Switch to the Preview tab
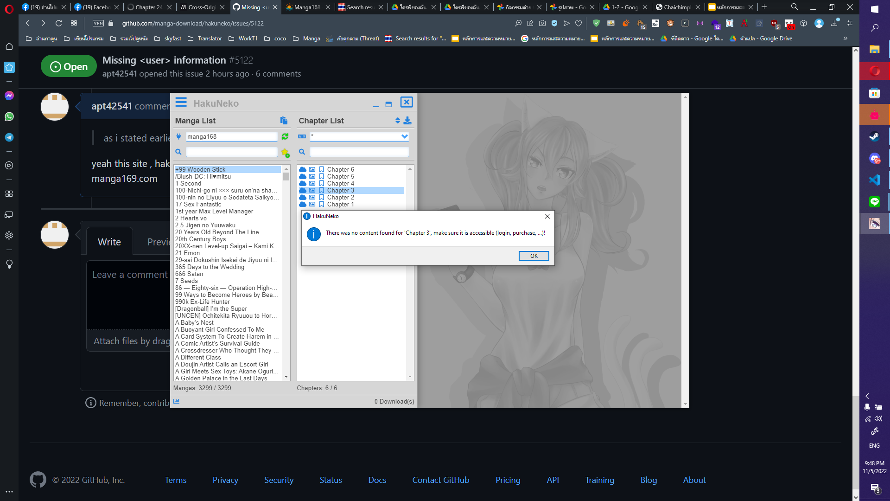 (159, 241)
